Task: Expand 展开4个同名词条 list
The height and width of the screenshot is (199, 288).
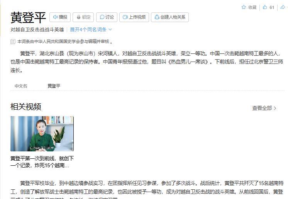Action: tap(91, 29)
